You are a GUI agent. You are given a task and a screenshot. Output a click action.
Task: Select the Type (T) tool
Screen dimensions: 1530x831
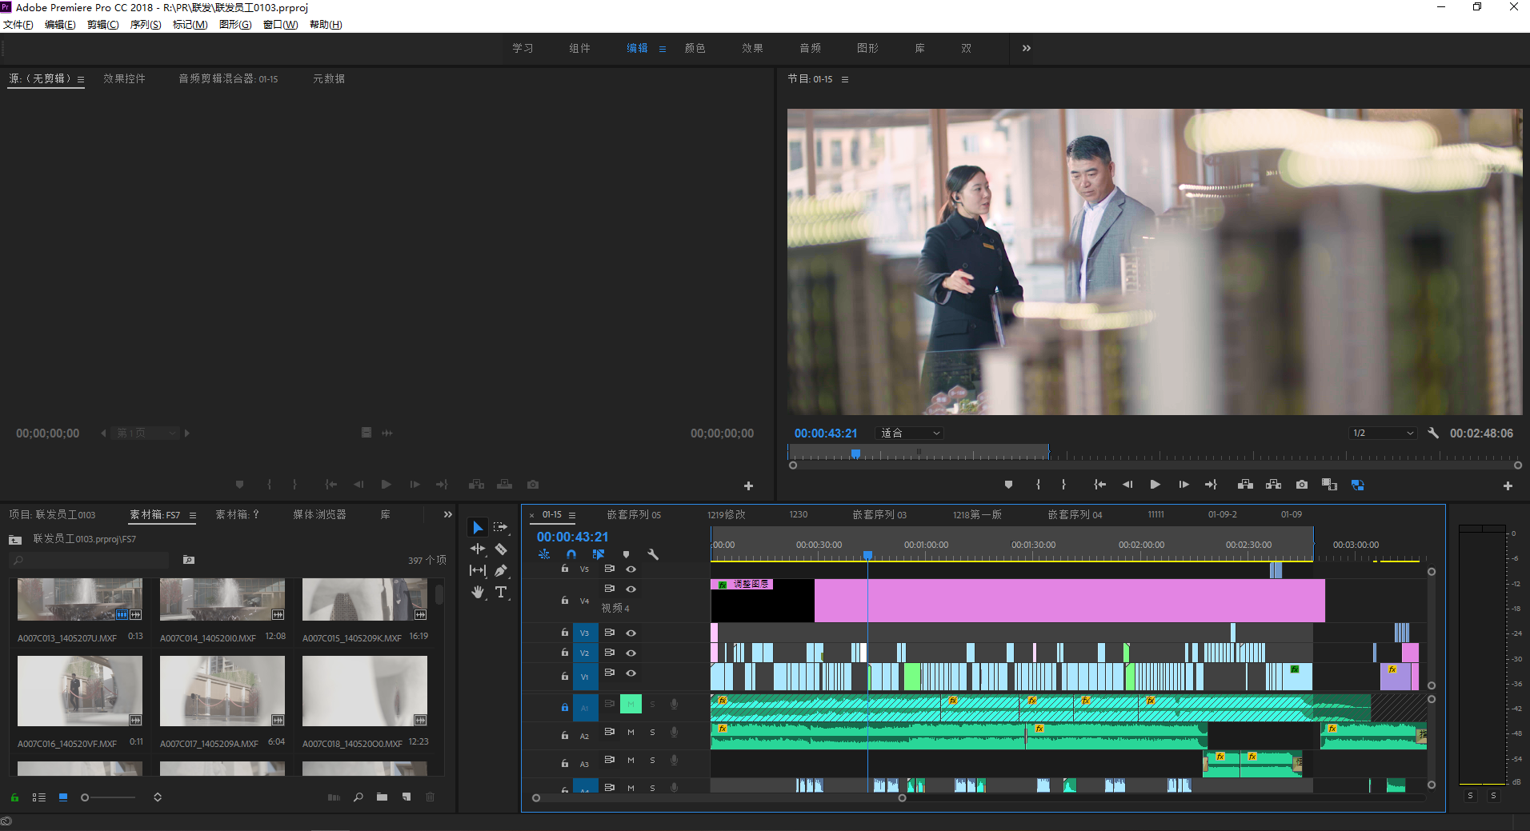pyautogui.click(x=501, y=592)
